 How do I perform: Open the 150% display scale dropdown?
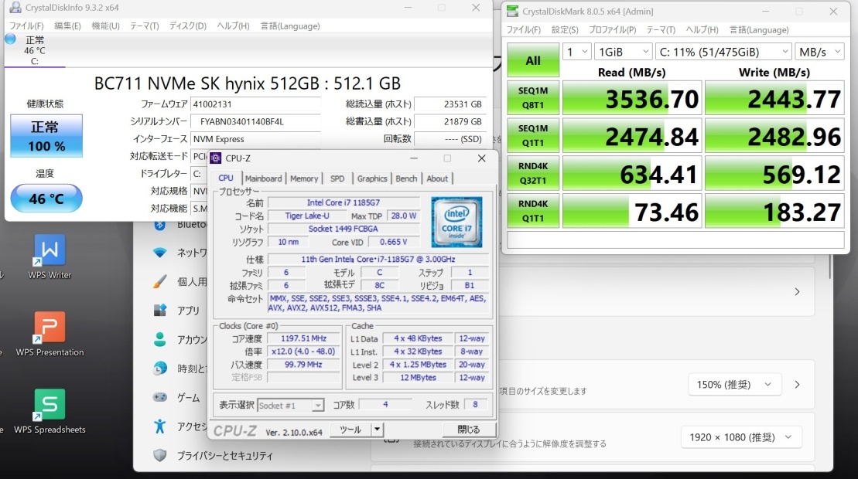point(734,385)
